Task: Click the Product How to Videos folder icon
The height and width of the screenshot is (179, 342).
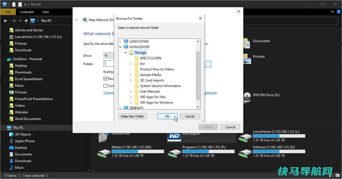Action: 137,69
